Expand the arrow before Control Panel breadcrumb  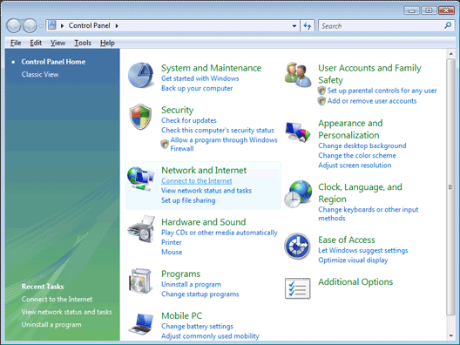click(x=62, y=26)
